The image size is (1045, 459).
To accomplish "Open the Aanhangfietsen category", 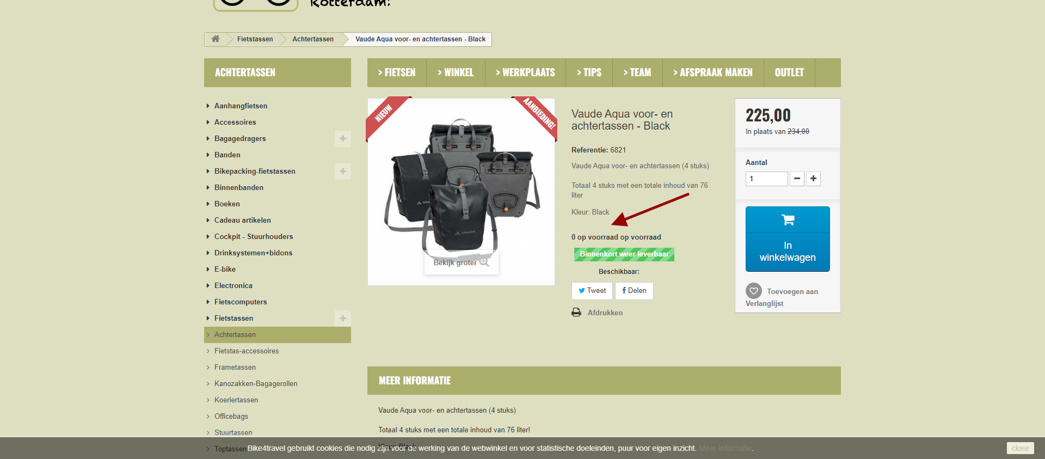I will tap(241, 106).
